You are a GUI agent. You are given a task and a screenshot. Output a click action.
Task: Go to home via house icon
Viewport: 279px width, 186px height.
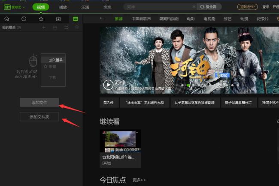coord(6,19)
